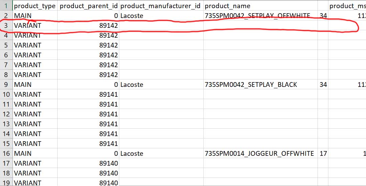Click the Lacoste cell in row 2
The image size is (366, 186).
(161, 16)
